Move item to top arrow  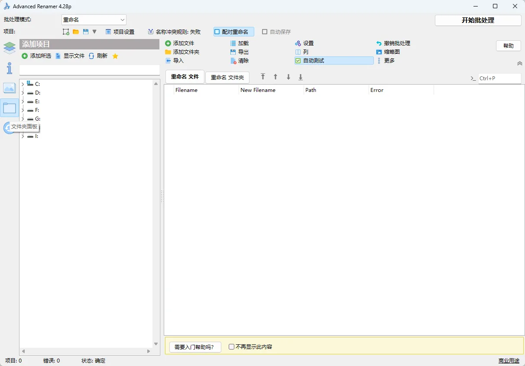tap(263, 77)
